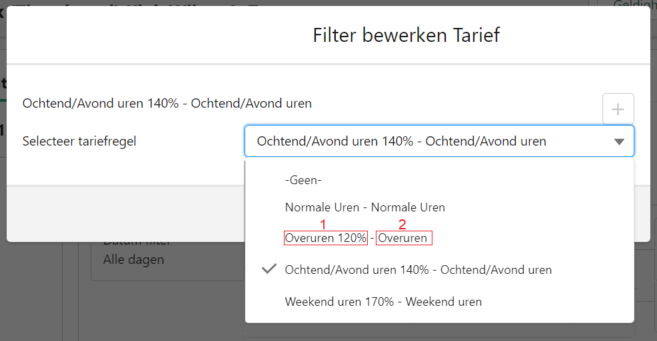The height and width of the screenshot is (341, 657).
Task: Click the partially hidden Datum filter heading
Action: coord(137,243)
